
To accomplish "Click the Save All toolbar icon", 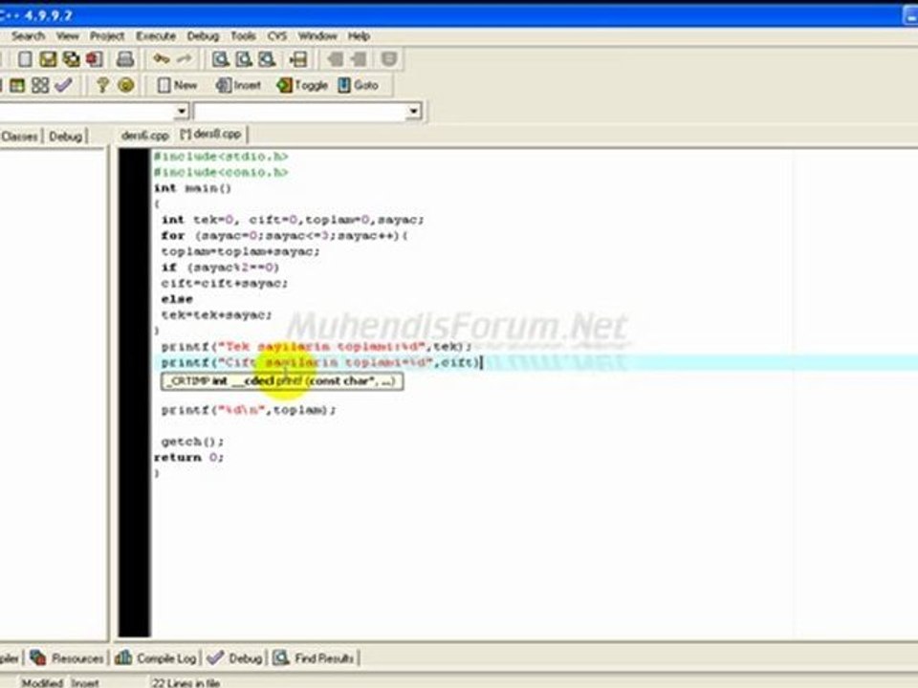I will pos(72,59).
